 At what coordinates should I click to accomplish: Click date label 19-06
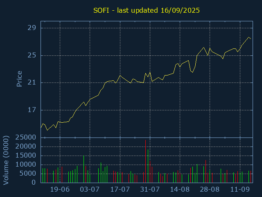point(60,190)
